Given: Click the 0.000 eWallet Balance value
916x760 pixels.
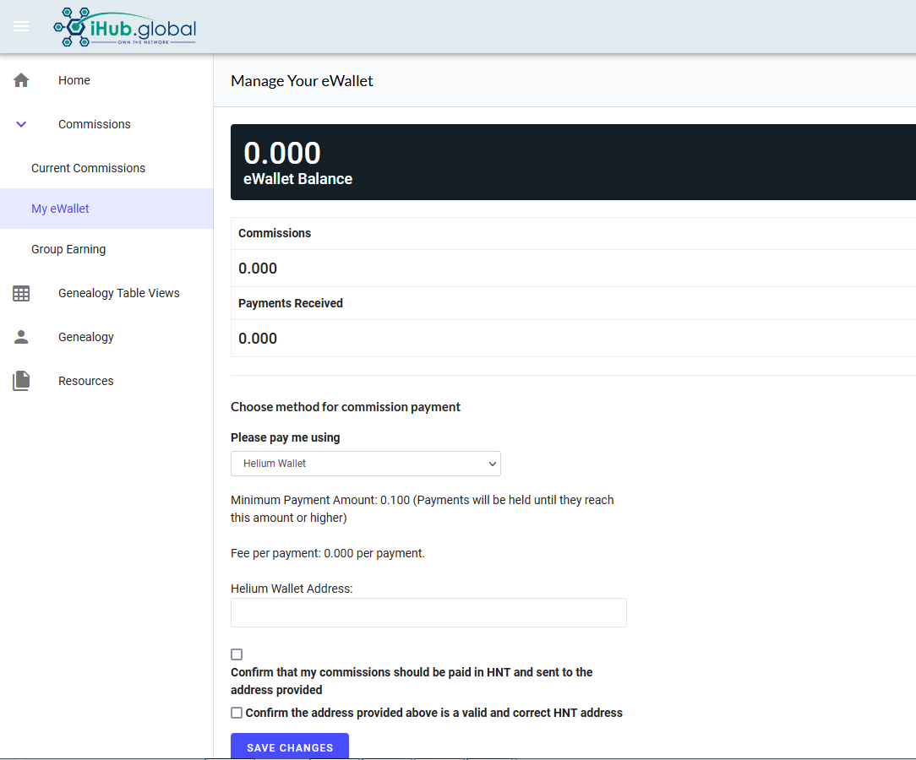Looking at the screenshot, I should tap(282, 154).
